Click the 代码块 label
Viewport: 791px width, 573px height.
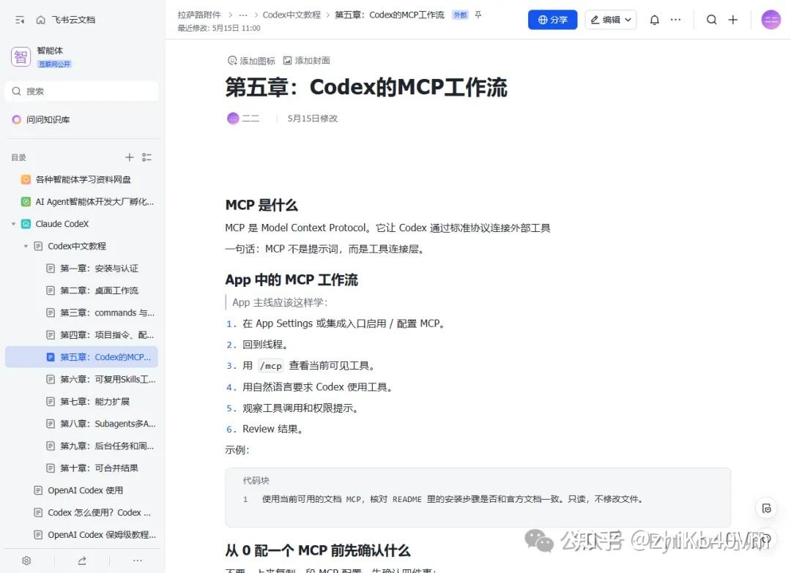[256, 480]
